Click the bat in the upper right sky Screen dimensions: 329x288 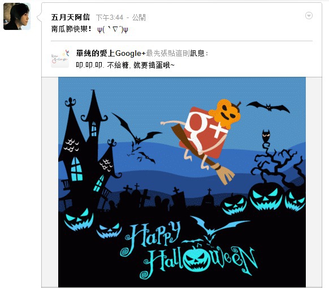[x=268, y=107]
